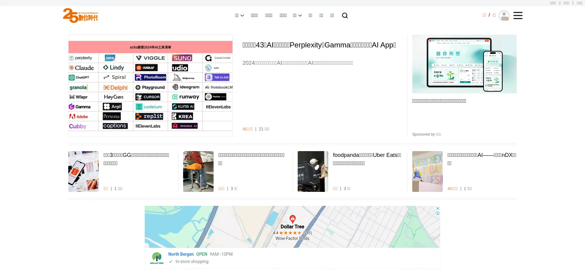Open the Uber Eats courier thumbnail

313,171
